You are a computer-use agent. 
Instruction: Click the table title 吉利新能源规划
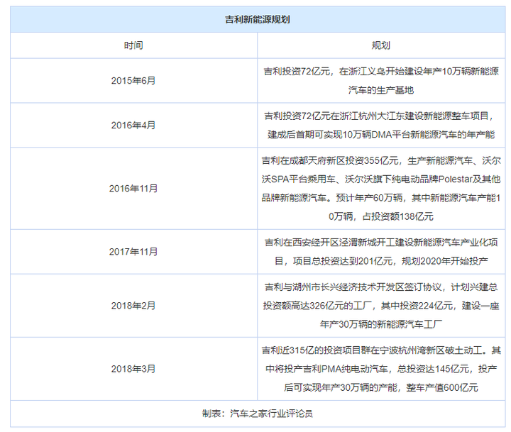pyautogui.click(x=258, y=20)
